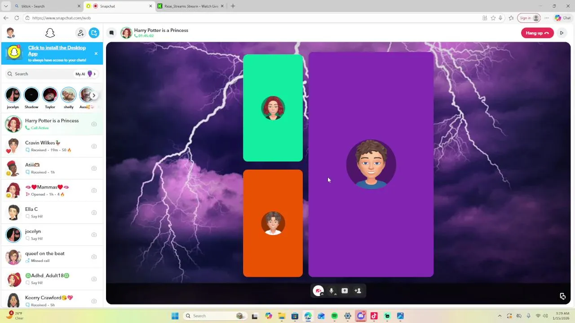This screenshot has height=323, width=575.
Task: Open the My AI button in search bar
Action: 86,74
